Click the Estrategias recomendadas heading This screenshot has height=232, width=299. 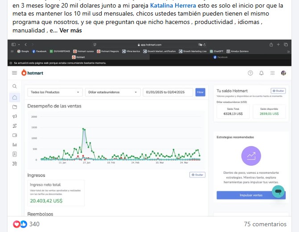(x=235, y=137)
